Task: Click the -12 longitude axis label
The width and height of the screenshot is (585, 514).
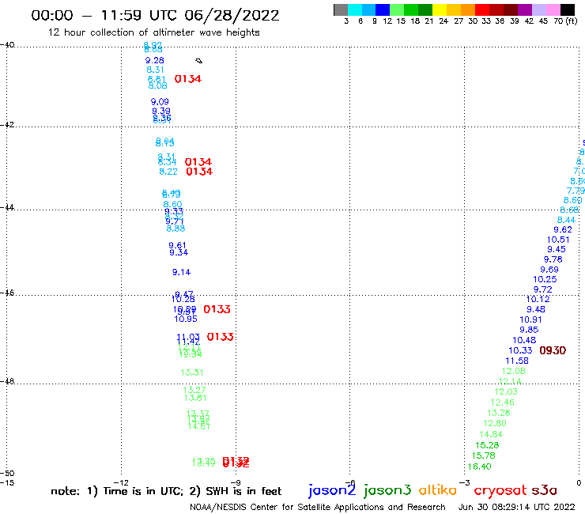Action: pos(122,482)
